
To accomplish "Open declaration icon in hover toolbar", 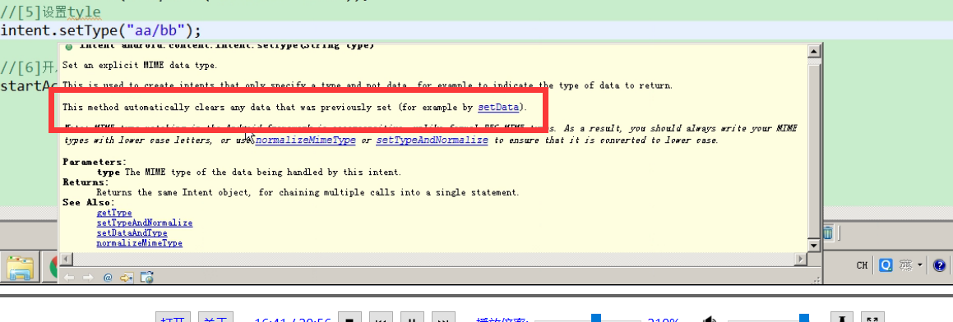I will (127, 278).
